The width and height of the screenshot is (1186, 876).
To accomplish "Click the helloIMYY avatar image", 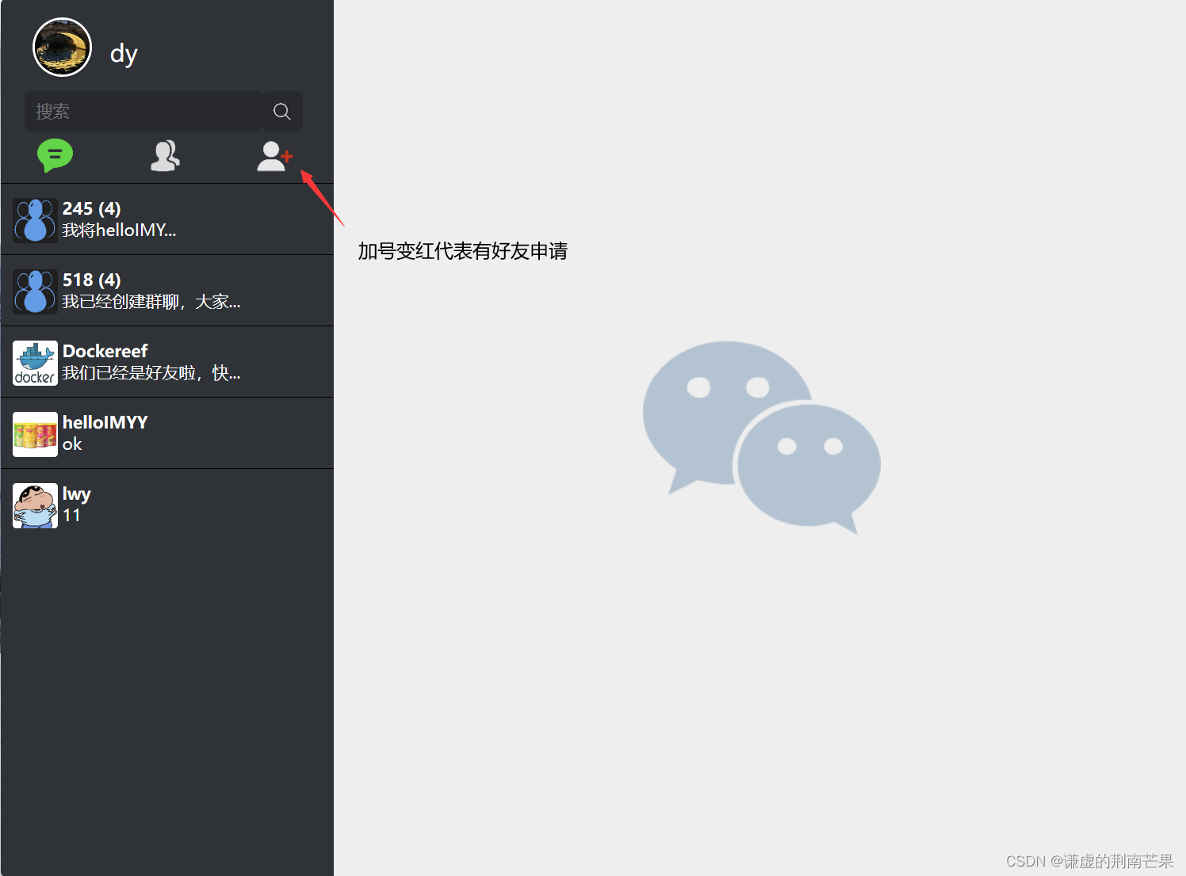I will click(x=35, y=434).
